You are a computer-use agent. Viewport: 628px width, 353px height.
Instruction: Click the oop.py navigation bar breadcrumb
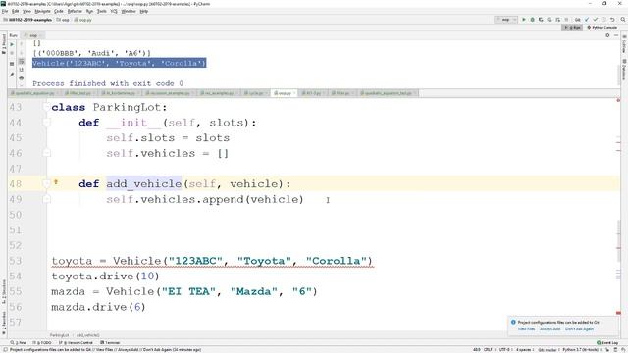point(82,20)
